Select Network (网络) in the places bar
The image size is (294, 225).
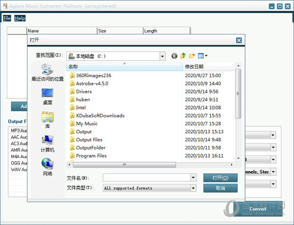pyautogui.click(x=48, y=167)
